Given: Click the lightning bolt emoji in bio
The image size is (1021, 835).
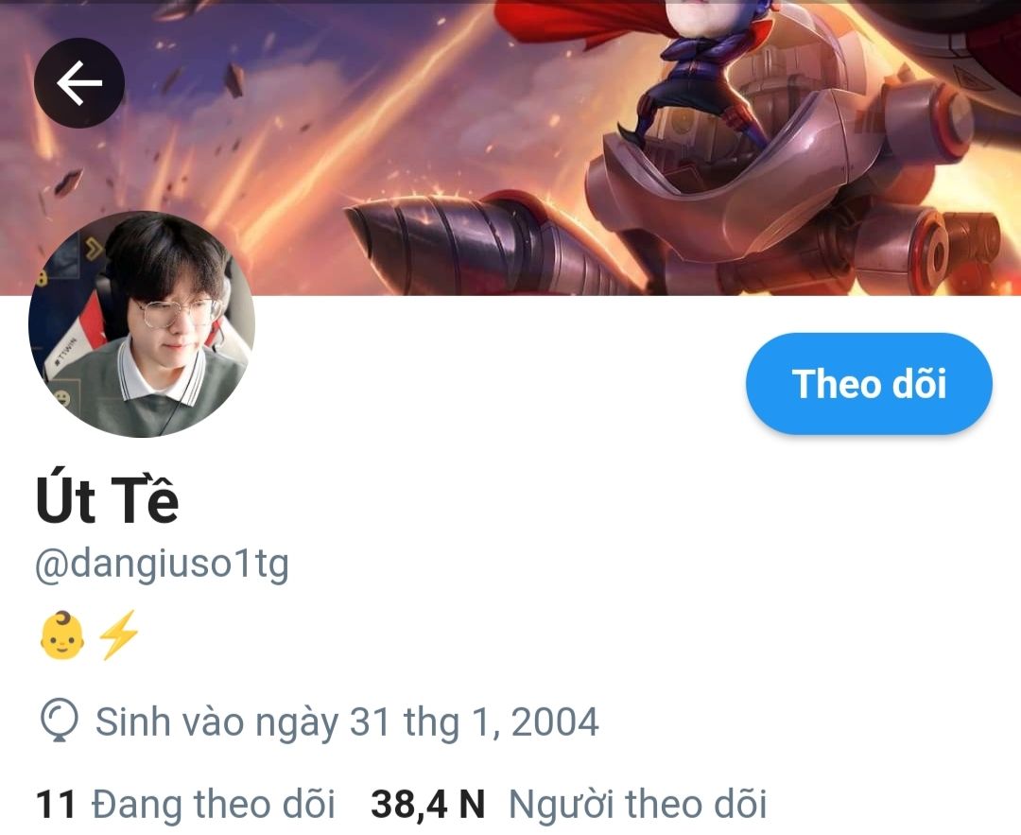Looking at the screenshot, I should click(118, 635).
